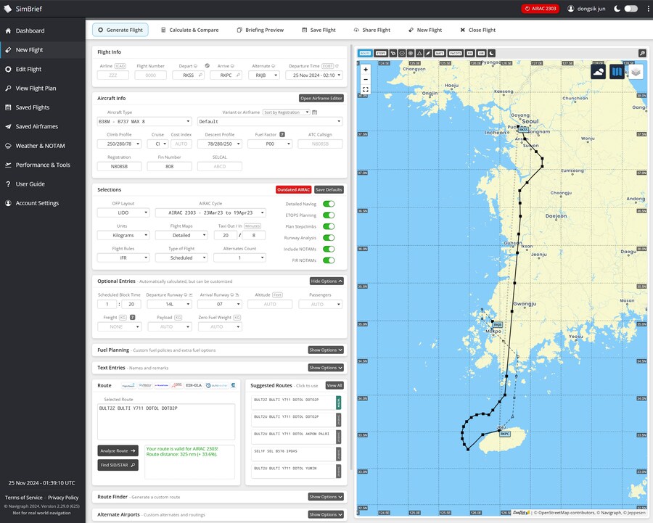This screenshot has height=523, width=653.
Task: Go to Saved Flights page
Action: [33, 107]
